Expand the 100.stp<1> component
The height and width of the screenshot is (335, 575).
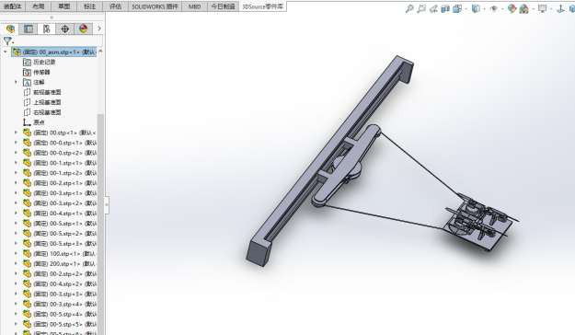(16, 253)
